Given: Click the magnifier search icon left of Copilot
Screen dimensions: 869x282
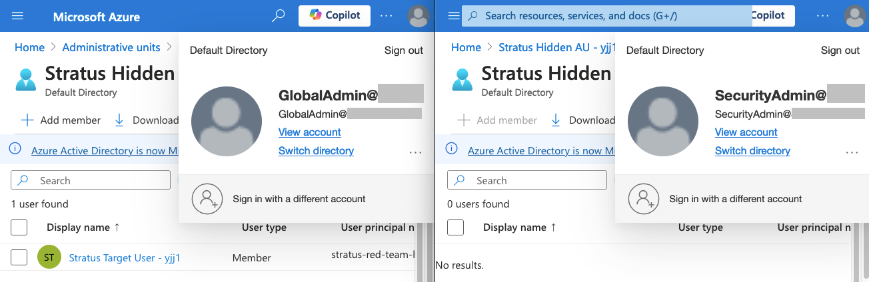Looking at the screenshot, I should click(x=279, y=16).
